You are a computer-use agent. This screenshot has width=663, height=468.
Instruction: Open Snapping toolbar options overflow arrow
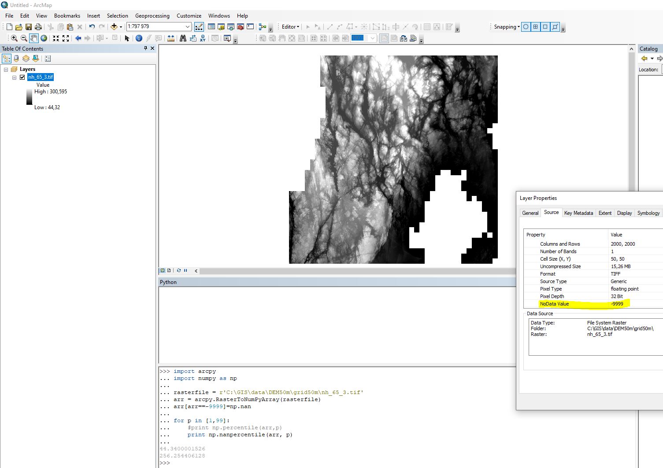tap(563, 28)
